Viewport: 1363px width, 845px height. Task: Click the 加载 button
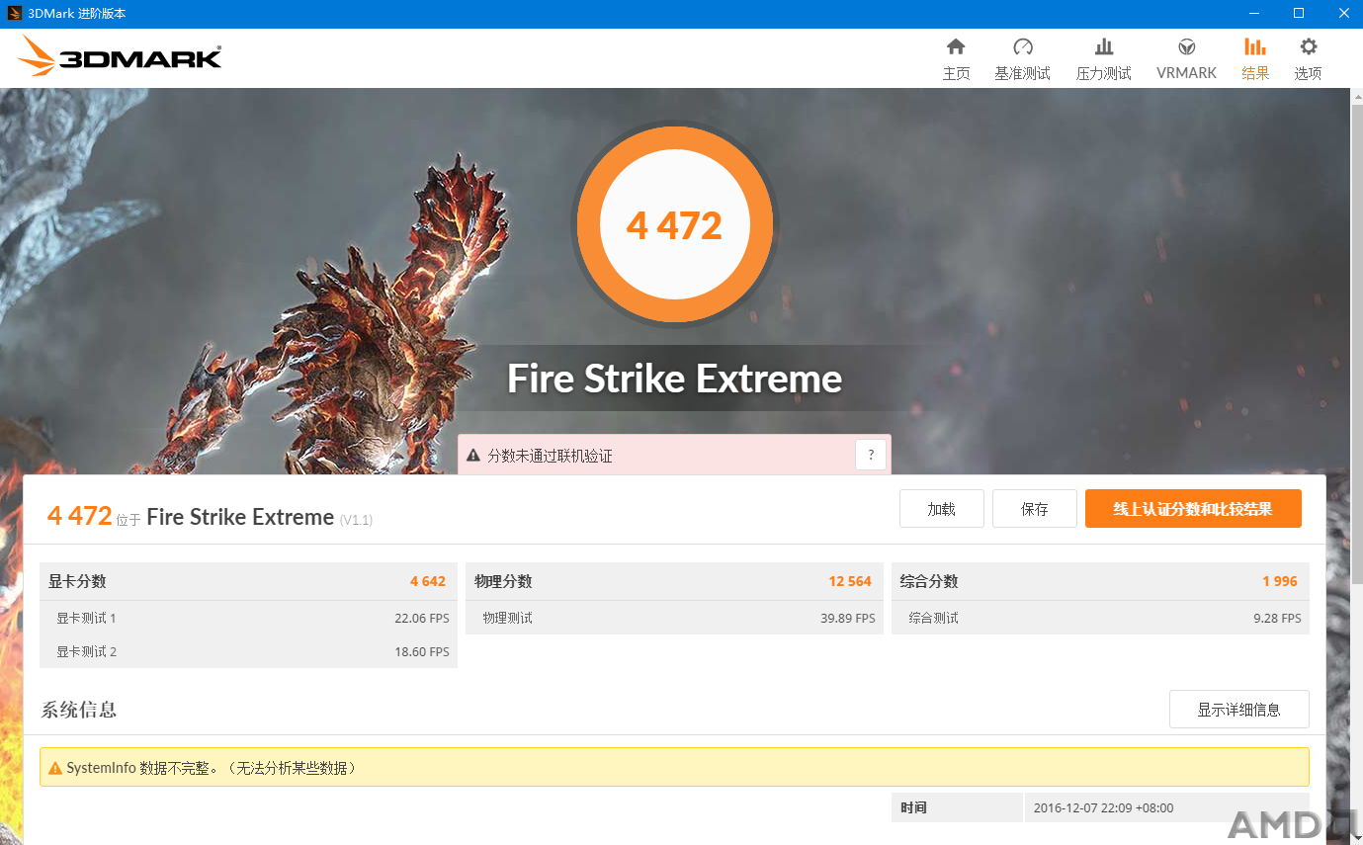pos(942,509)
